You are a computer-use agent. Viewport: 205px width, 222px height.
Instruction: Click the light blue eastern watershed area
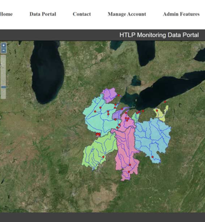153,136
